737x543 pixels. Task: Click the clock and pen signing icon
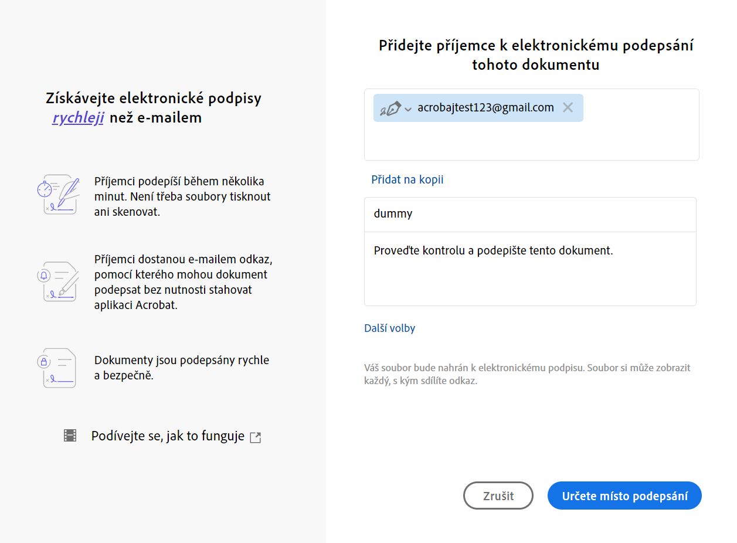58,194
